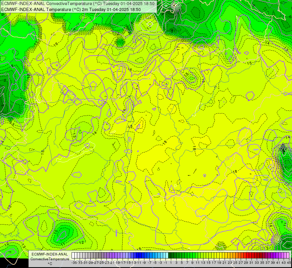The image size is (292, 268).
Task: Click the '45' legend scale value
Action: [x=289, y=263]
